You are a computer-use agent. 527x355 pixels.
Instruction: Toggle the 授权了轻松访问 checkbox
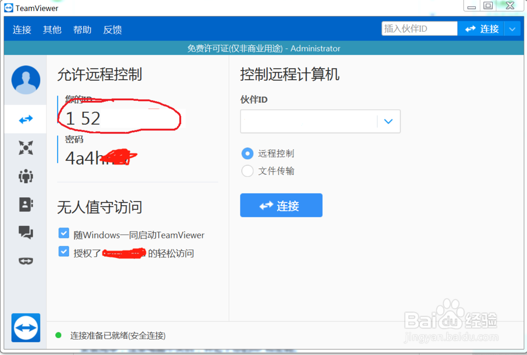64,252
